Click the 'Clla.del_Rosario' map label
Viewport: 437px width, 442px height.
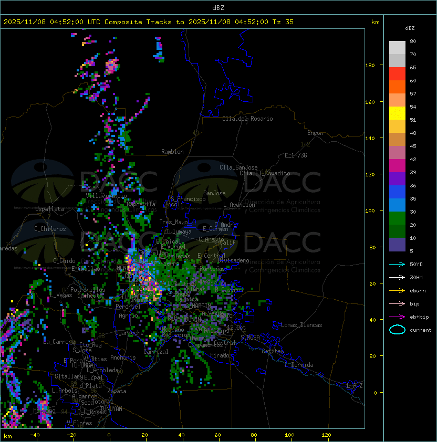coord(247,119)
